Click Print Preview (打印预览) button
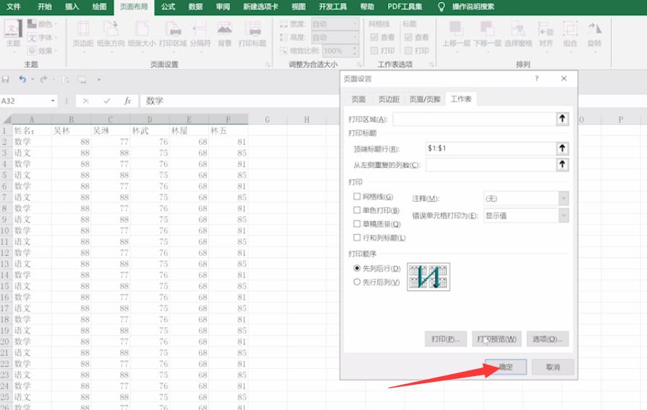 (496, 339)
